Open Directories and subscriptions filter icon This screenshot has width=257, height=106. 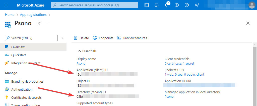point(157,5)
